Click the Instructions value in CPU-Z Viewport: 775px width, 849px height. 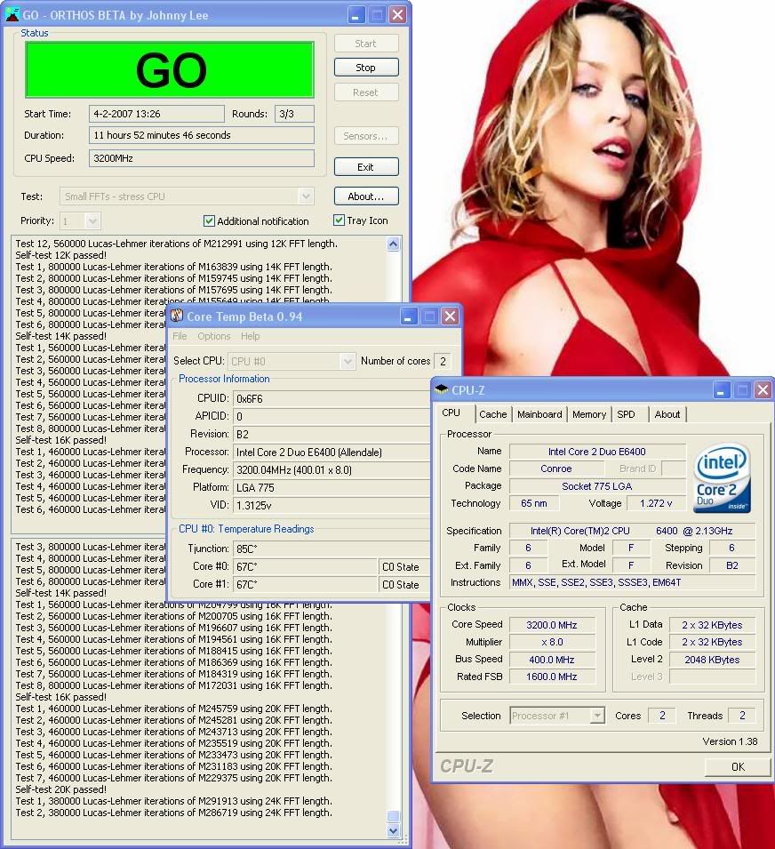[x=633, y=582]
